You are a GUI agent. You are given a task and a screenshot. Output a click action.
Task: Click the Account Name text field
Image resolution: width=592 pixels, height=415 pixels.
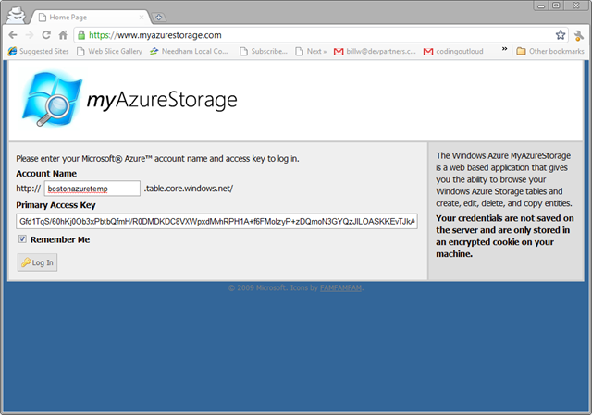tap(92, 189)
